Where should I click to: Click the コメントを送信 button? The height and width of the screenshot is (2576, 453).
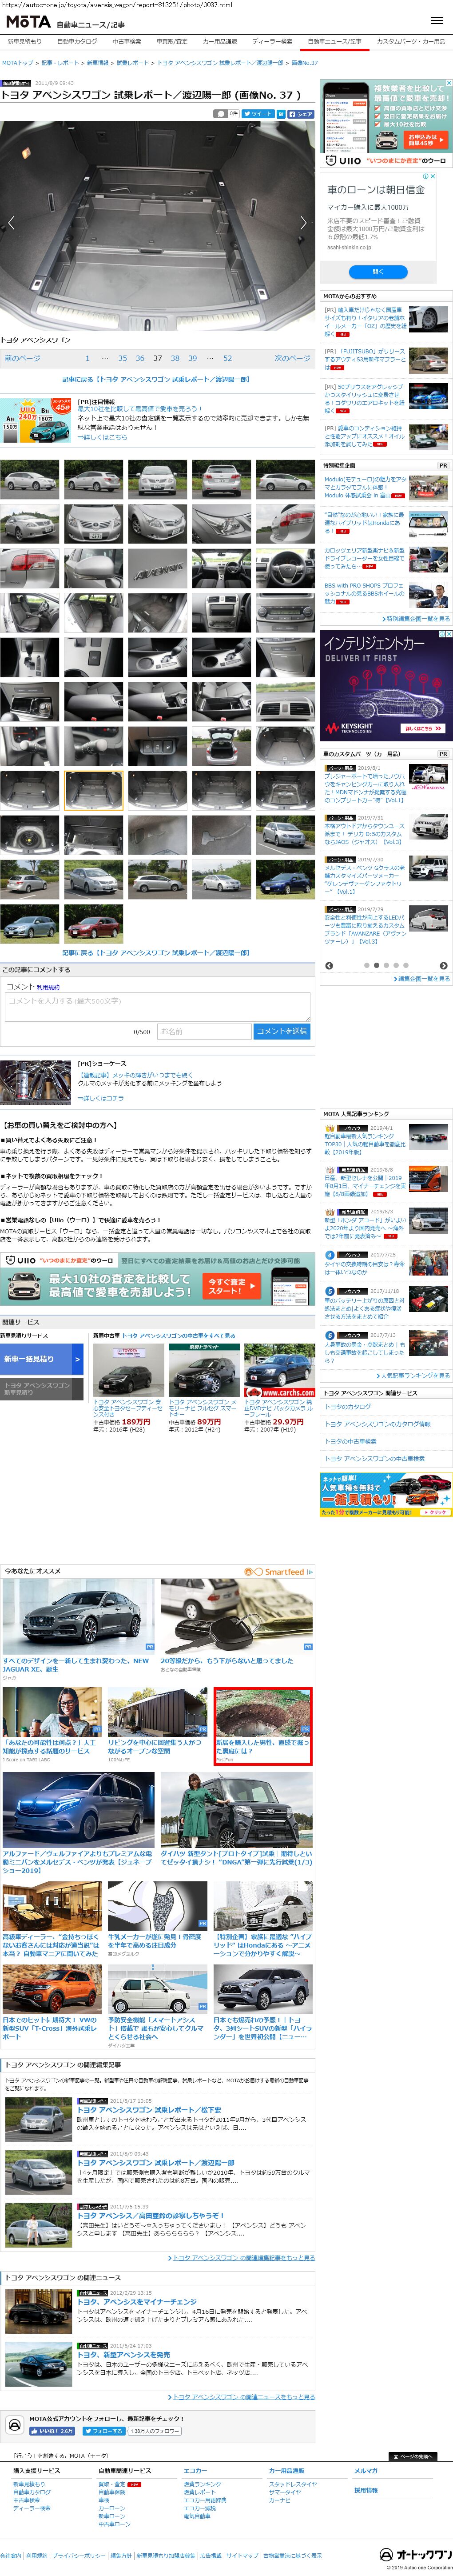[x=282, y=1031]
